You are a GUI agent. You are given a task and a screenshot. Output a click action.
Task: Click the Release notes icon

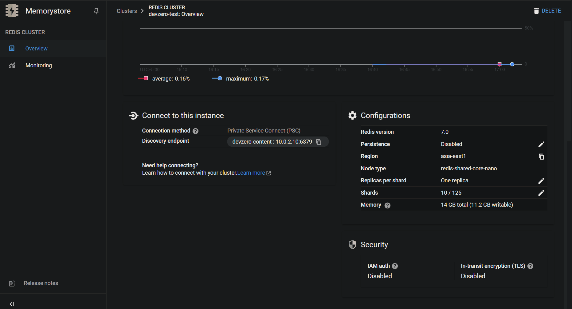tap(12, 283)
